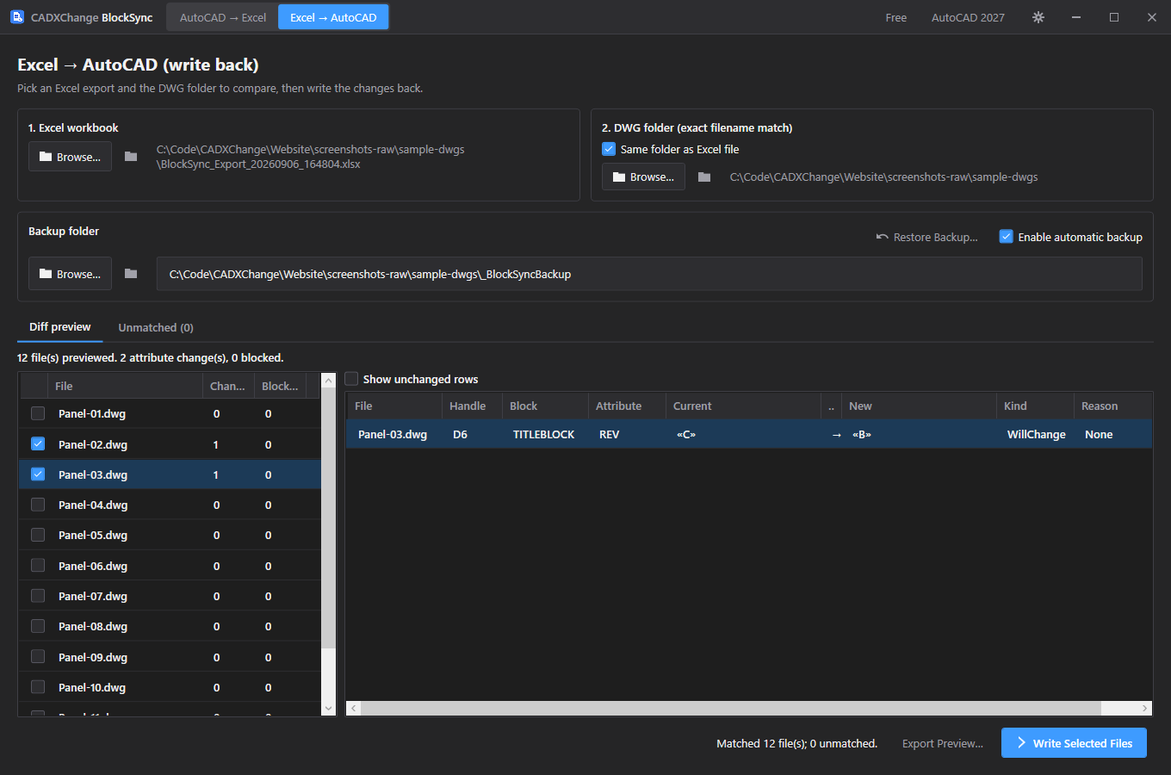Image resolution: width=1171 pixels, height=775 pixels.
Task: Select Panel-07.dwg file name
Action: (x=93, y=596)
